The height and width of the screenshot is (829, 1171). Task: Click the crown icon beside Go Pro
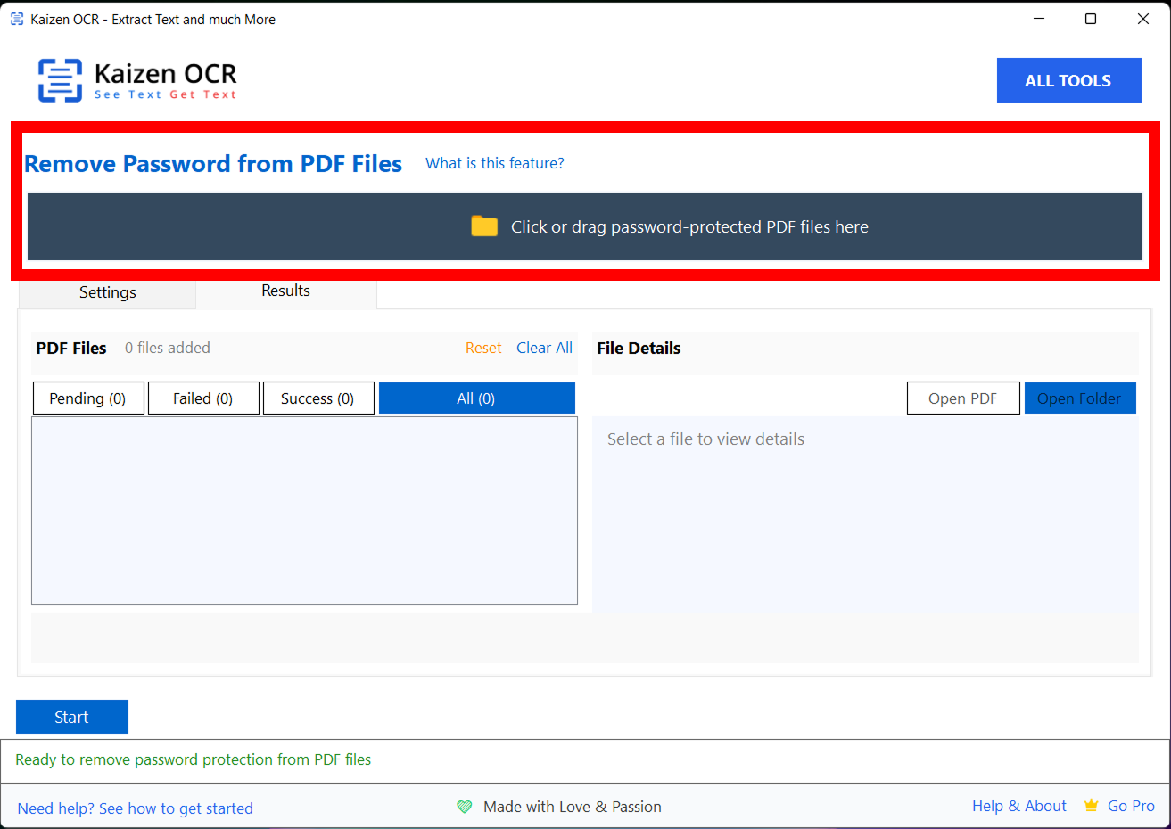[x=1091, y=806]
